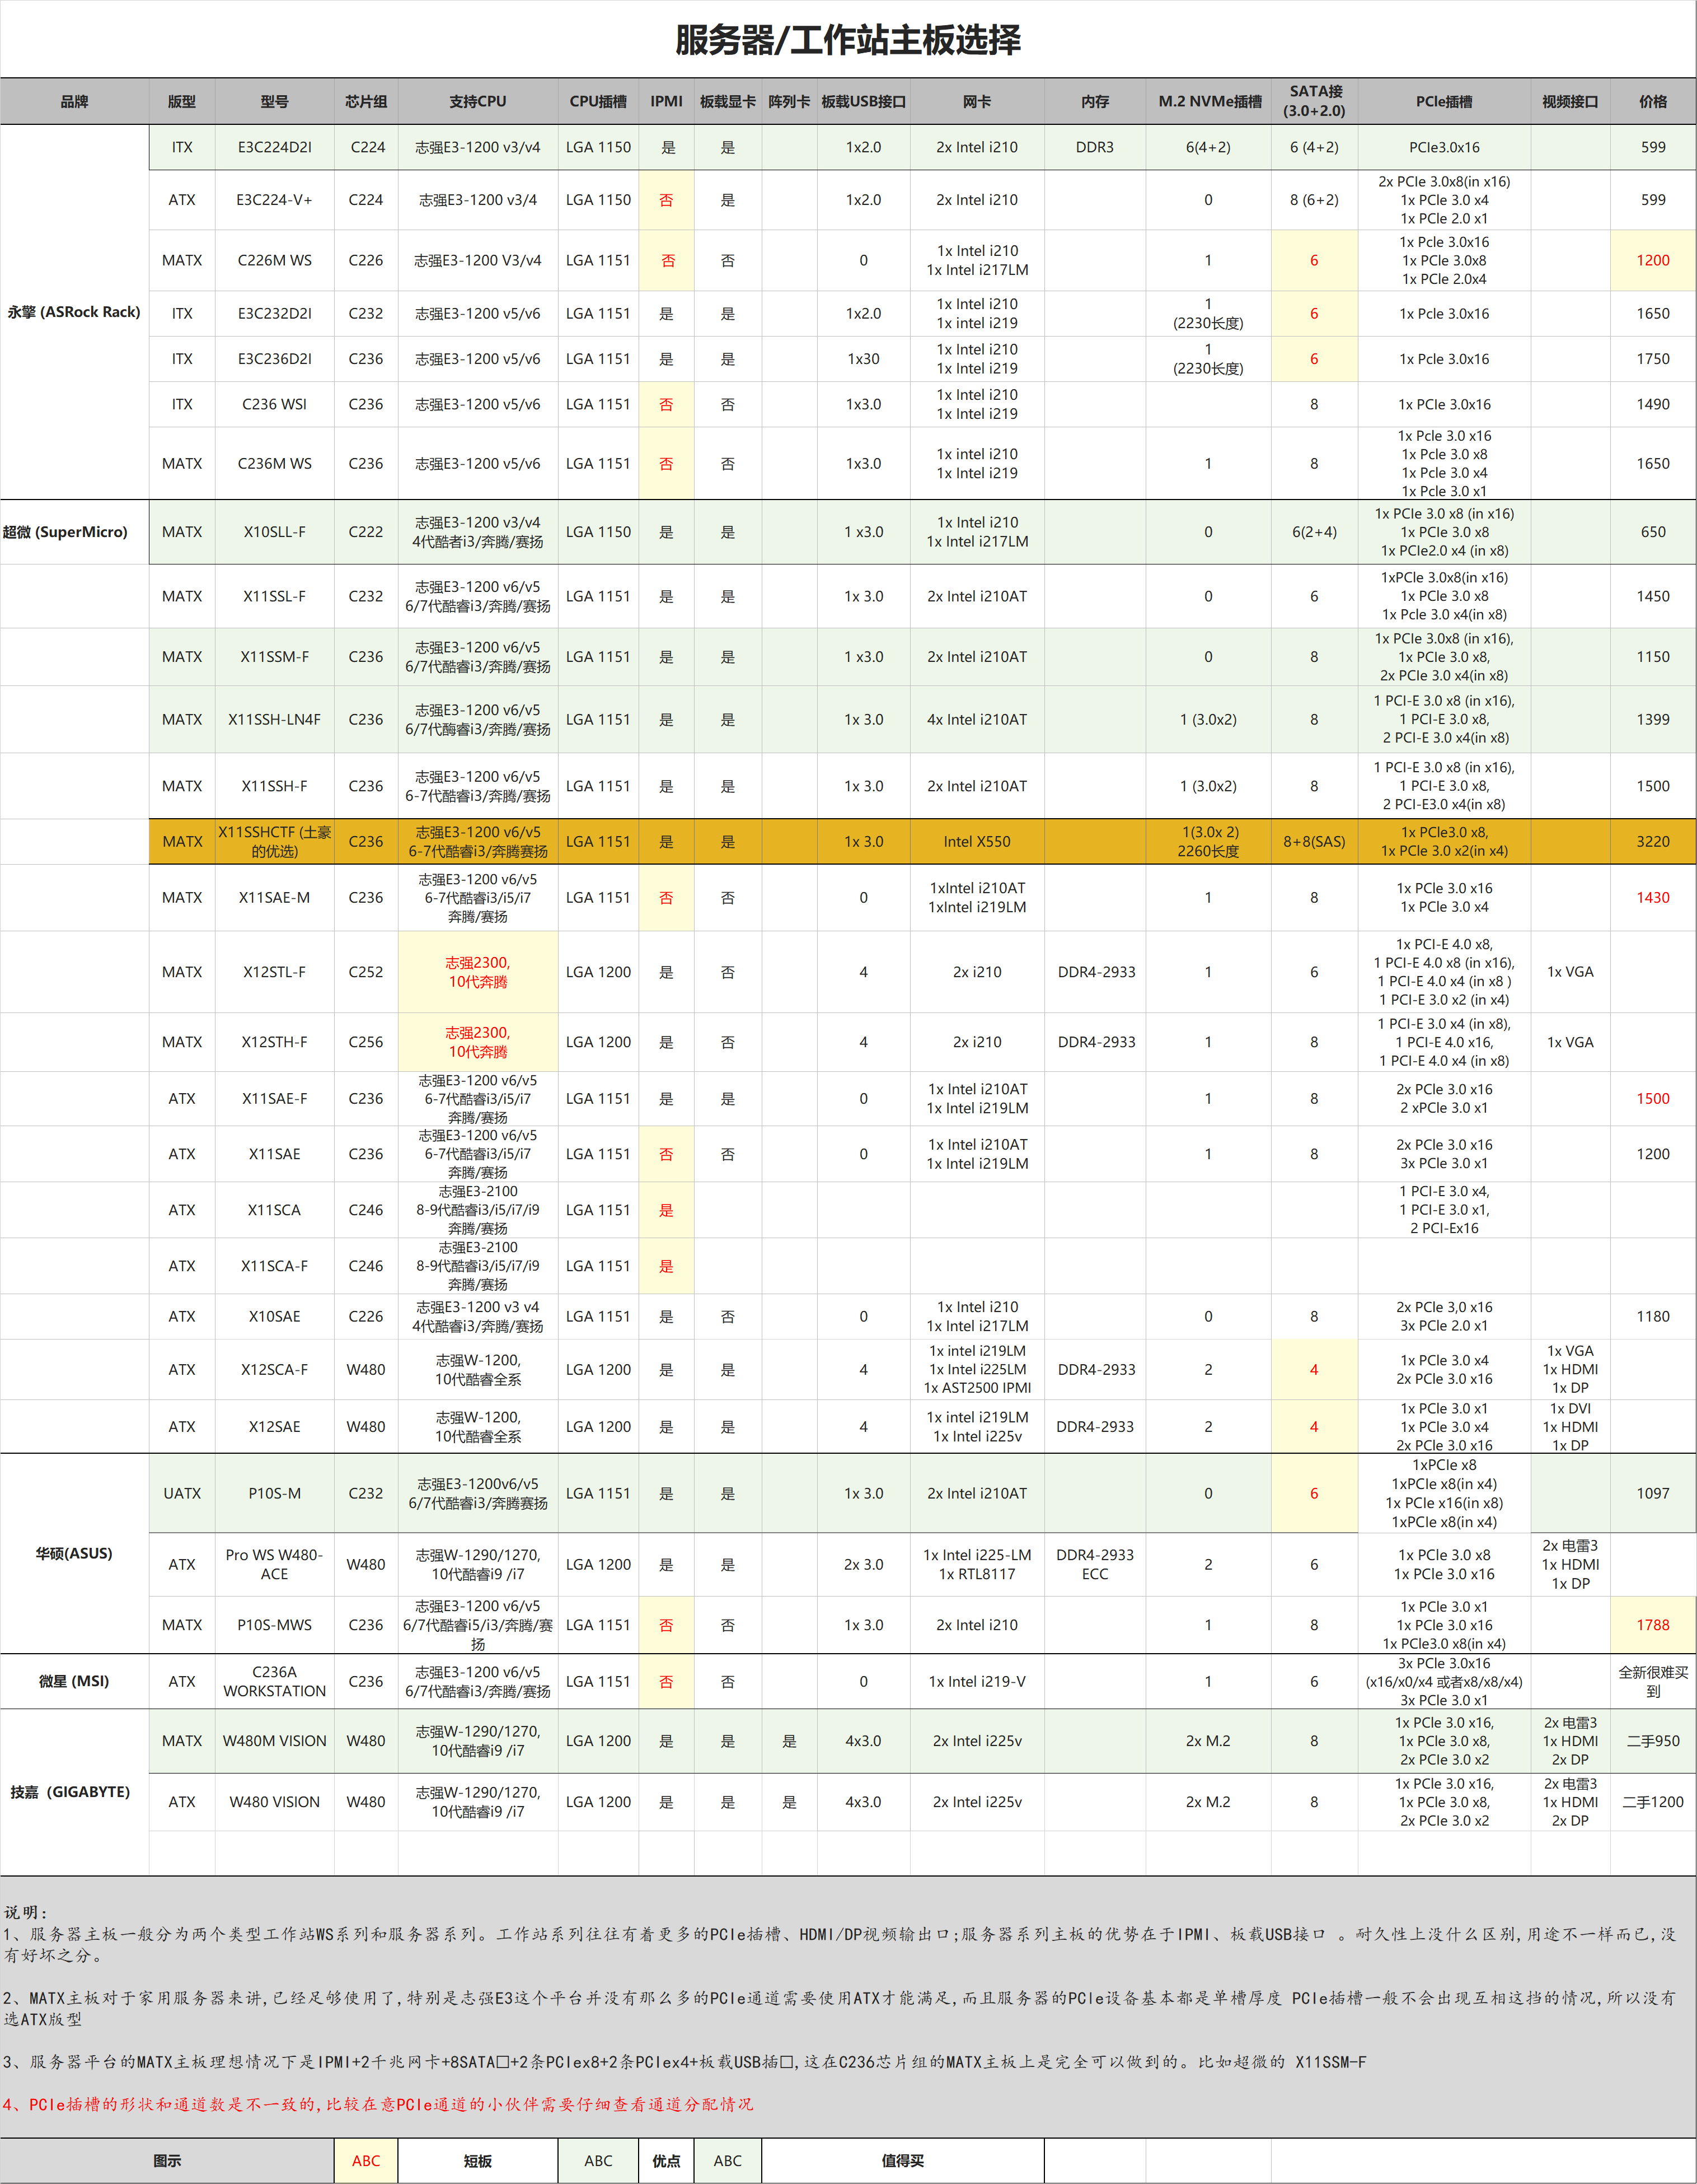This screenshot has width=1697, height=2184.
Task: Select the red PCIe note line
Action: point(378,2104)
